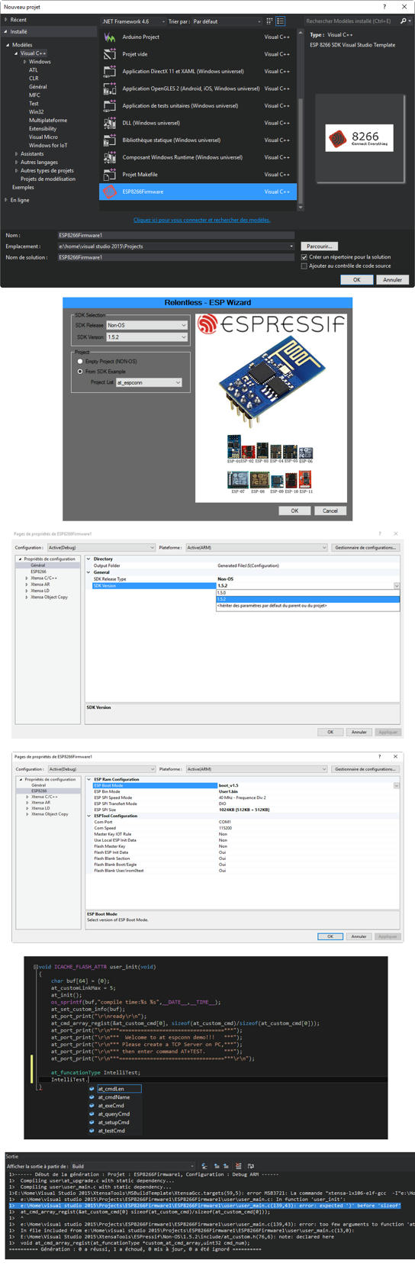Pick the Bibliothèque statique template icon
Screen dimensions: 415x1282
click(110, 140)
